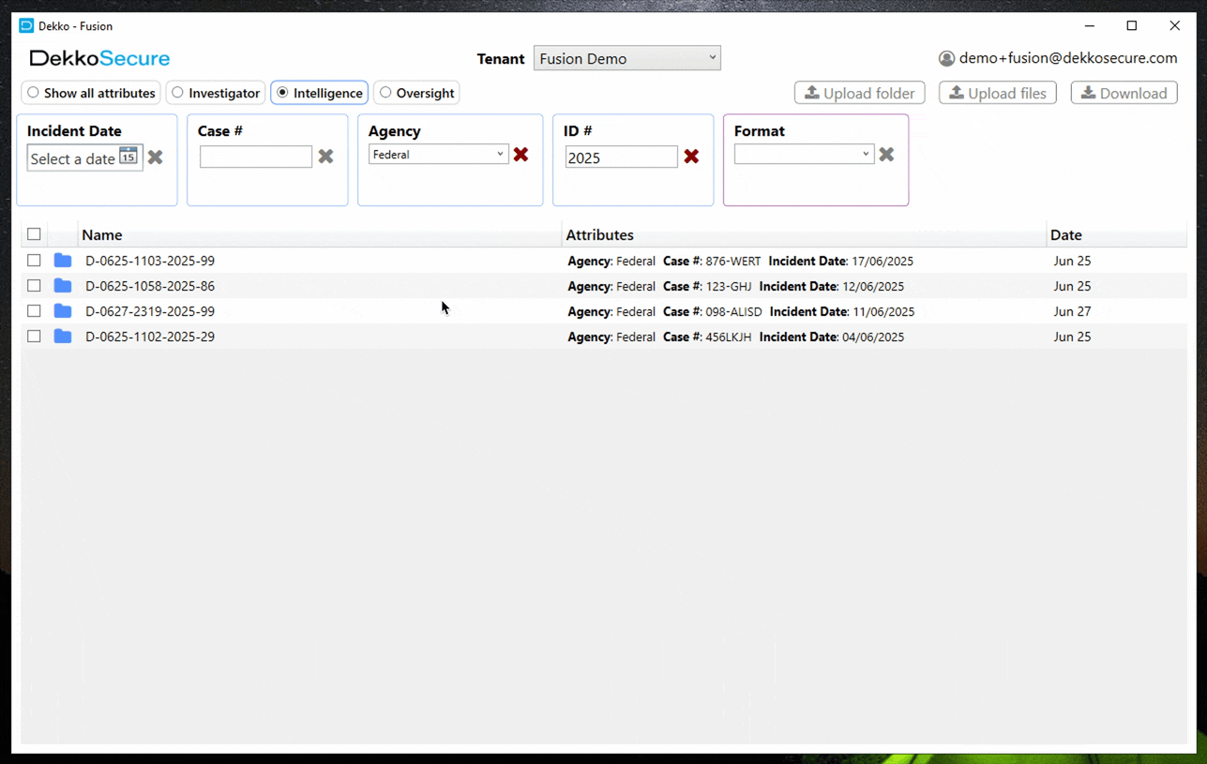Select the Oversight view

pyautogui.click(x=417, y=93)
